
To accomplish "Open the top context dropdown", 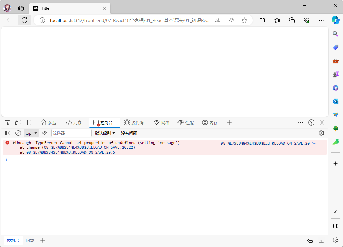I will 31,133.
